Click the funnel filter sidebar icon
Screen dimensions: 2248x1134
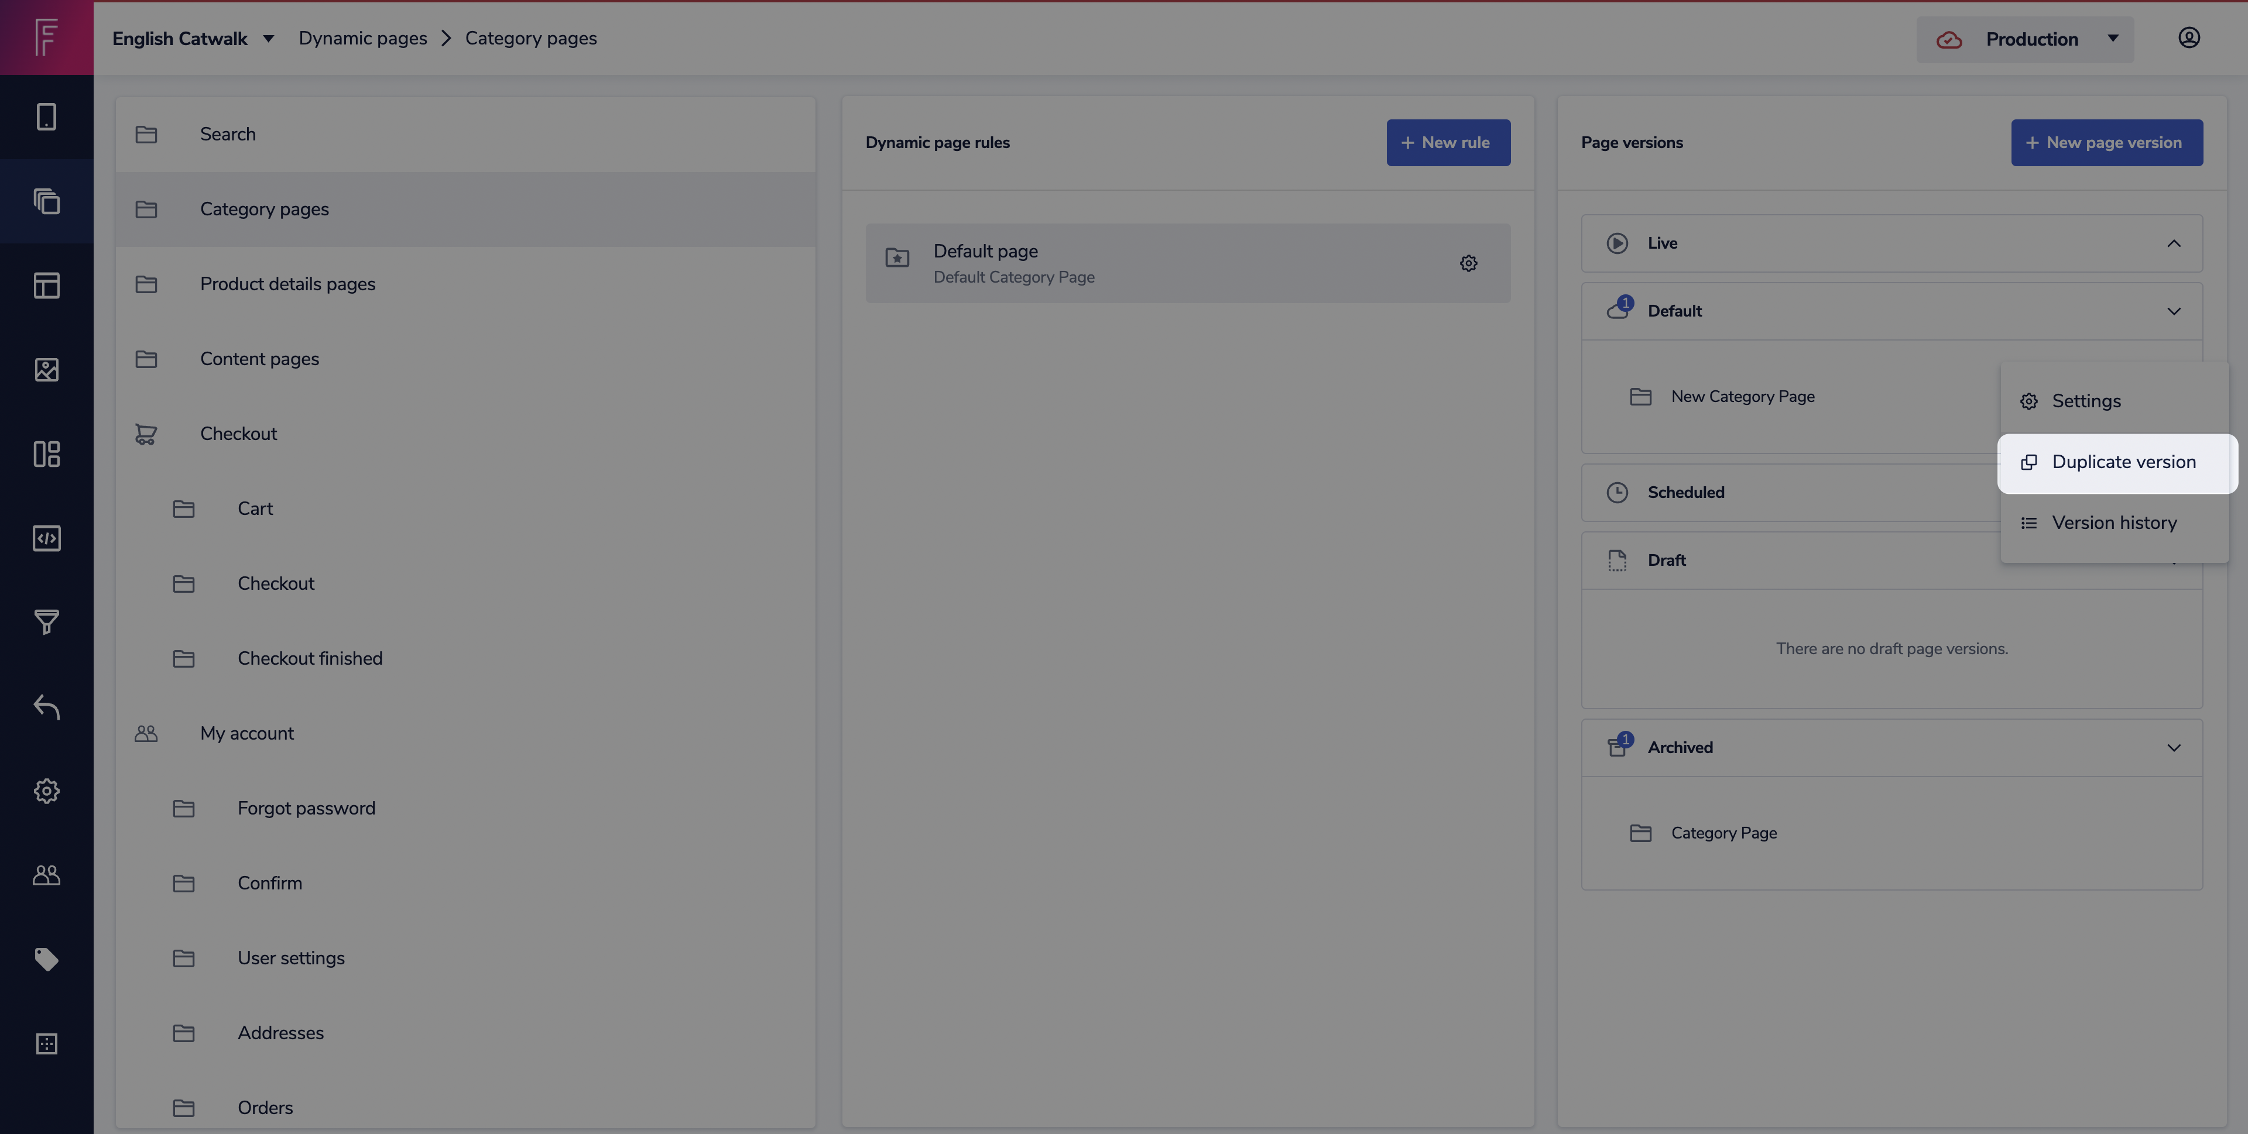click(46, 622)
